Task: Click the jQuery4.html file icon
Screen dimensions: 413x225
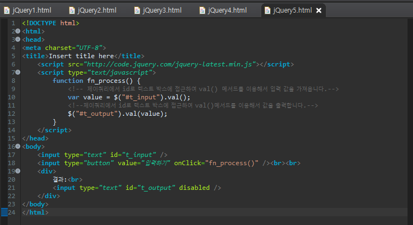Action: click(202, 10)
